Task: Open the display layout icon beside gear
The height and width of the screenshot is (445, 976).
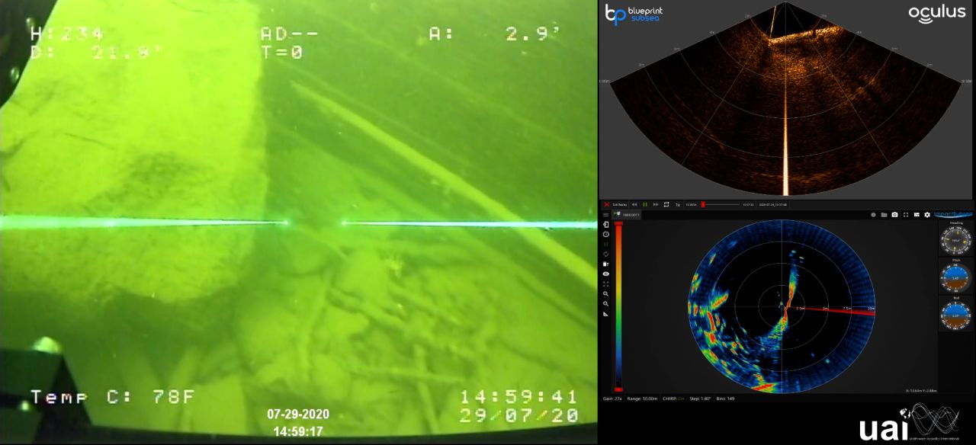Action: coord(917,215)
